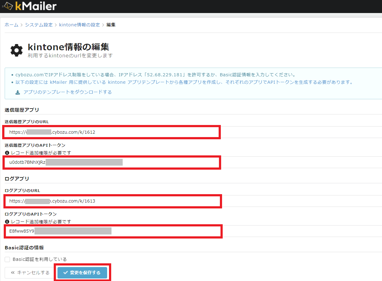Screen dimensions: 382x281
Task: Click the info icon above 送信履歴アプリのAPIトークン field
Action: 7,153
